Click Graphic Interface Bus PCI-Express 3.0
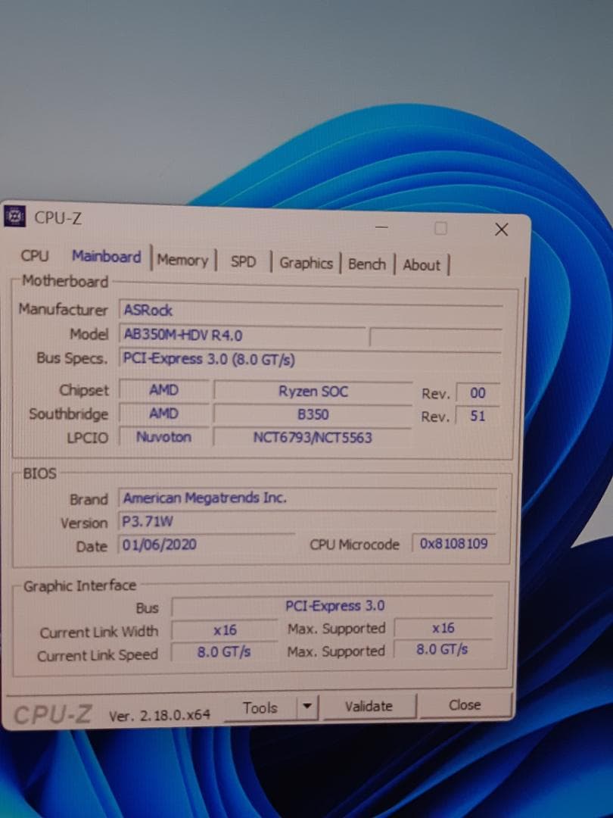Viewport: 613px width, 818px height. pos(332,606)
